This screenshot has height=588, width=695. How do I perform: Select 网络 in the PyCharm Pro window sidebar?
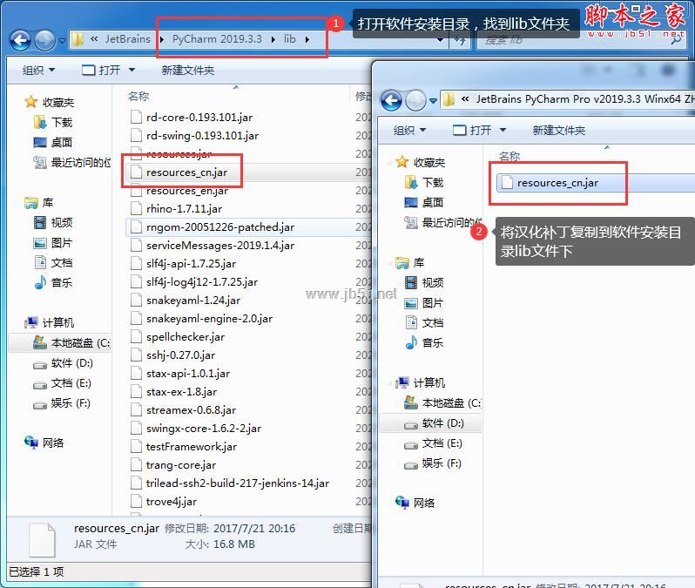point(415,503)
